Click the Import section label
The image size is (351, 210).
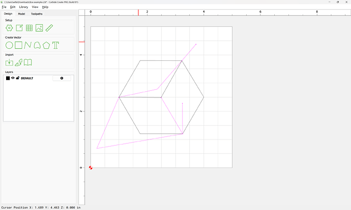[9, 55]
